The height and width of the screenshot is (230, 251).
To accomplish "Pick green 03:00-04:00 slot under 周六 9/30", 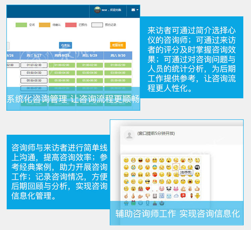I will tap(118, 73).
